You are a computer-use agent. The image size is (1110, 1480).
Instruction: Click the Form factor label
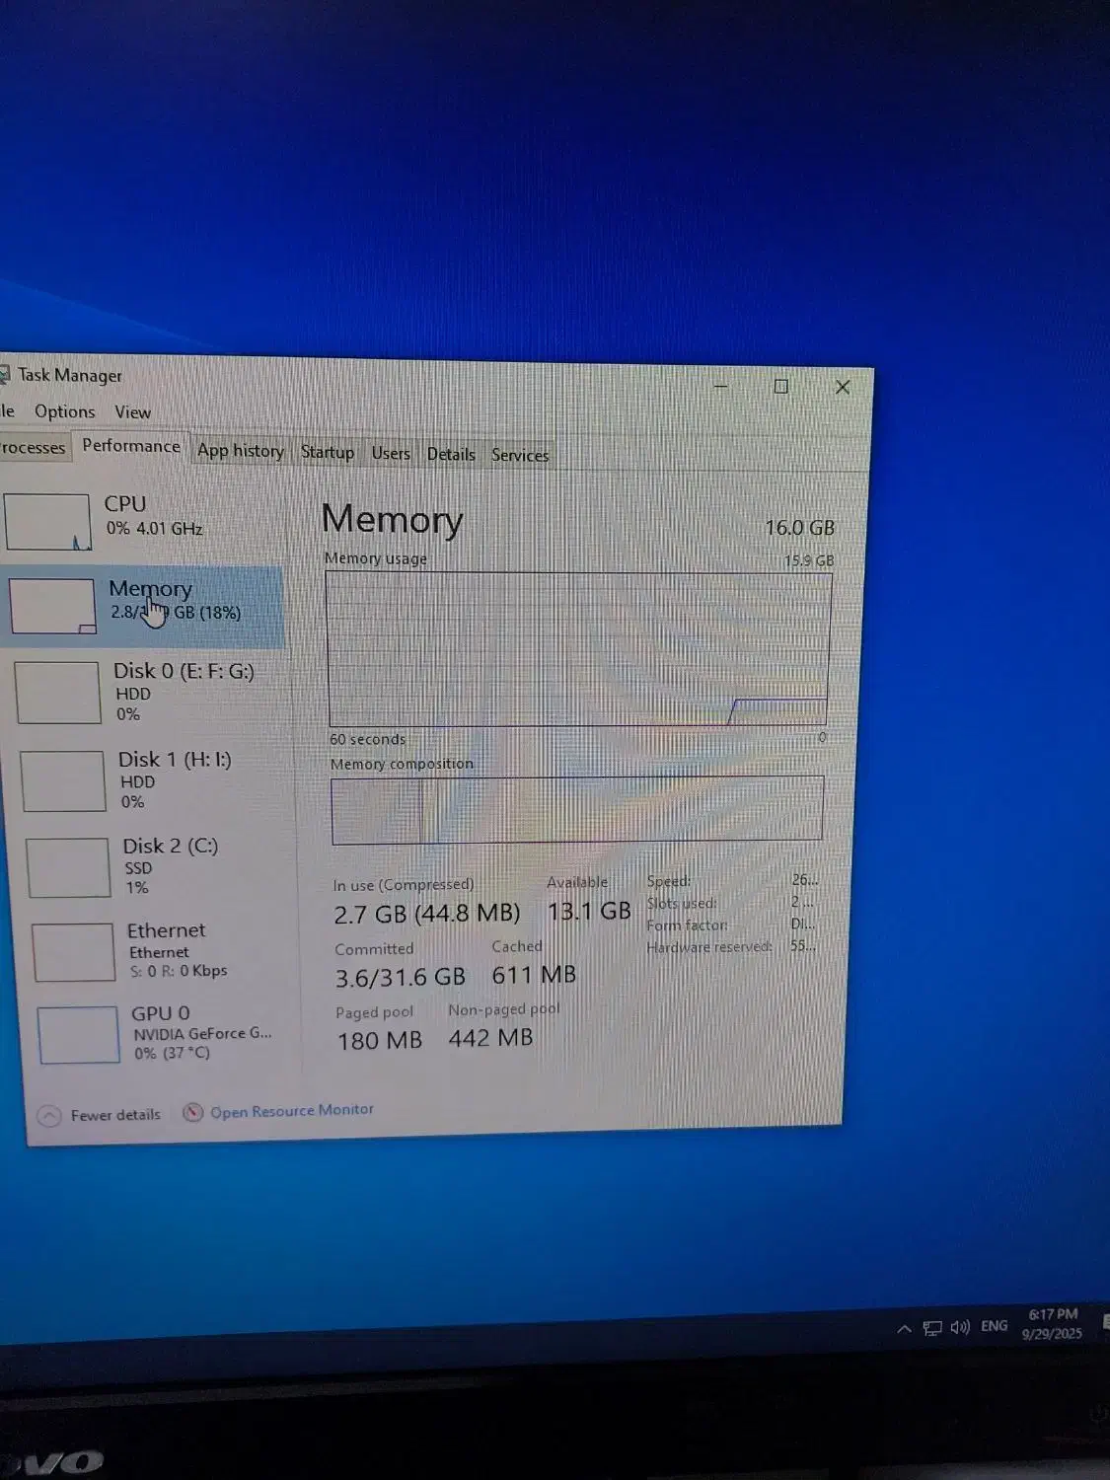(x=687, y=925)
